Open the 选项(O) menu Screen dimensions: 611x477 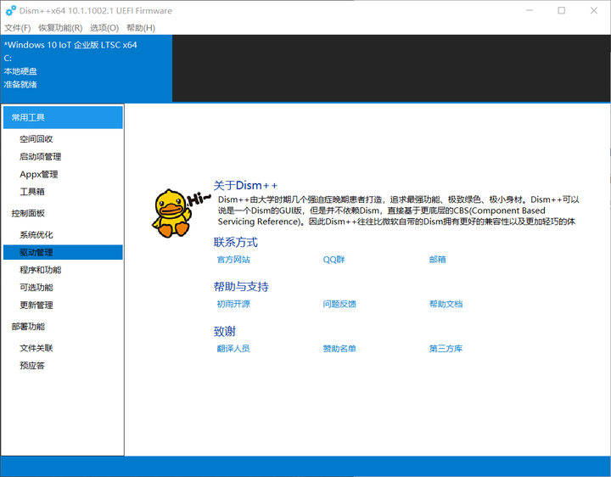coord(104,28)
